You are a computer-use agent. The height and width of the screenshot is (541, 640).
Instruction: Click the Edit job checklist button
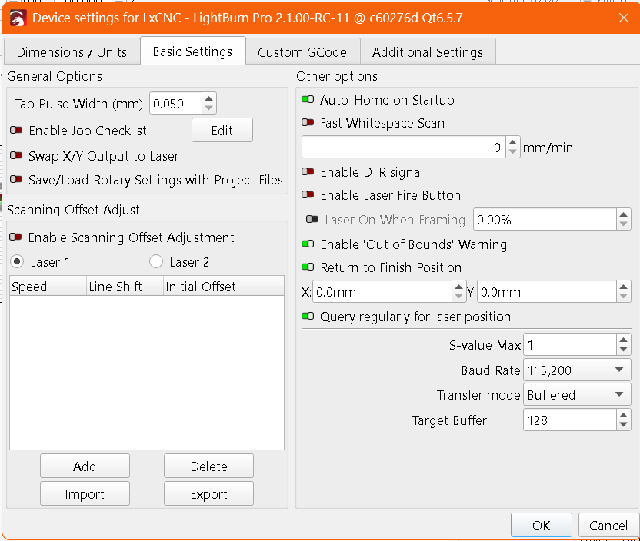pos(222,131)
